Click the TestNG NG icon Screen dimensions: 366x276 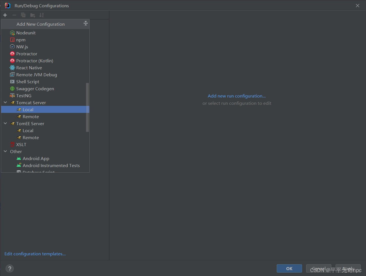coord(12,96)
